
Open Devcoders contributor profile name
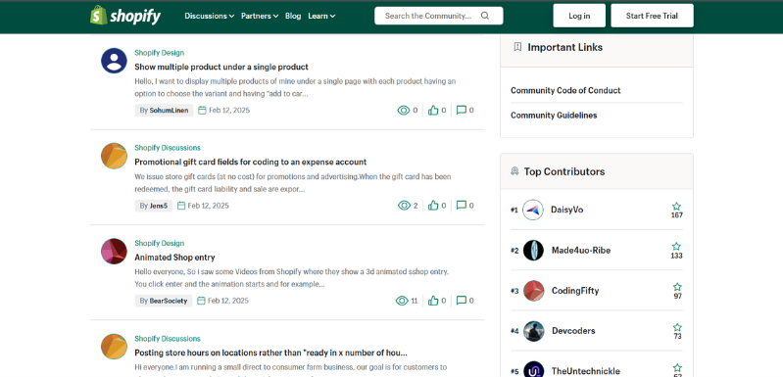[573, 331]
